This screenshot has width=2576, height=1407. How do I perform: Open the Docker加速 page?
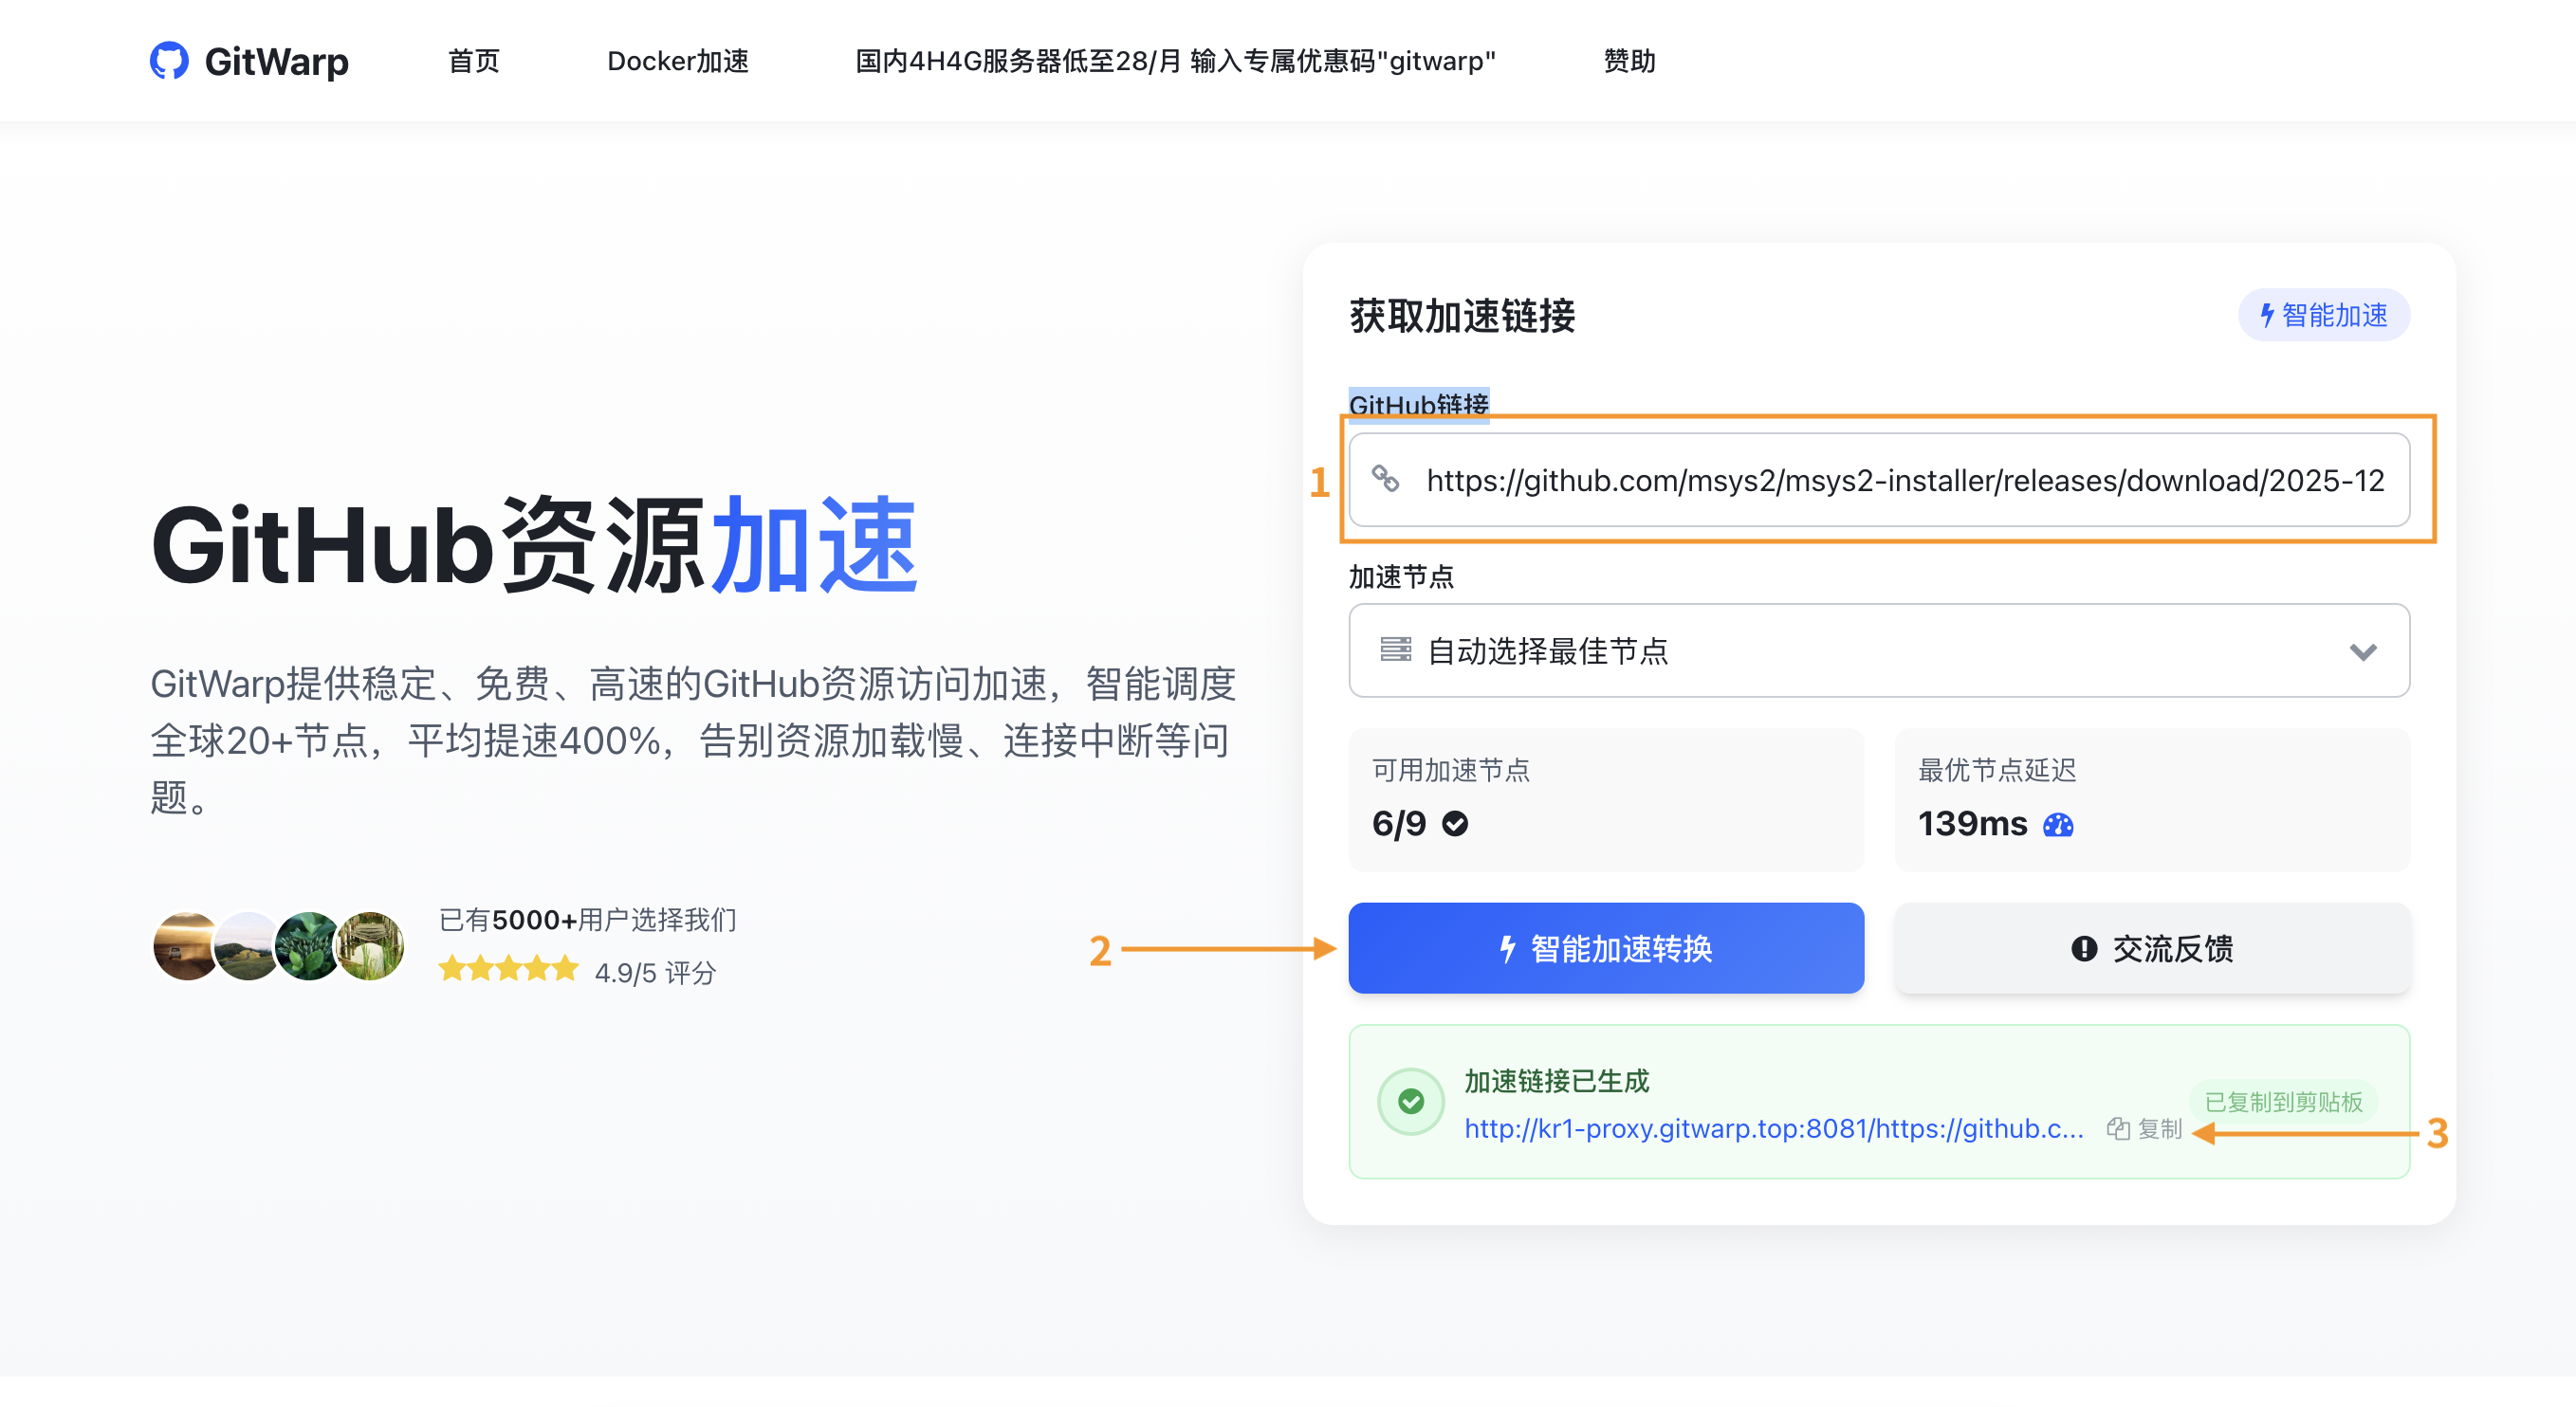[x=678, y=61]
